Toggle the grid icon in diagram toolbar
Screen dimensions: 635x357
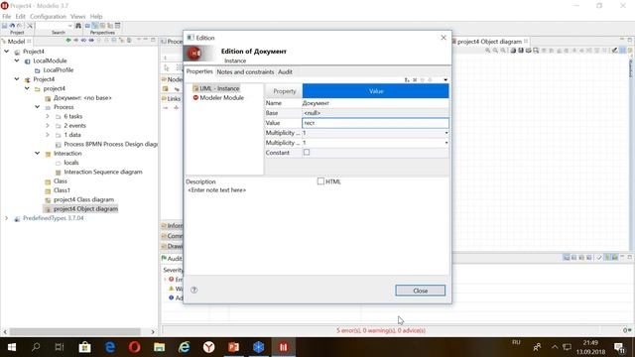click(x=623, y=51)
